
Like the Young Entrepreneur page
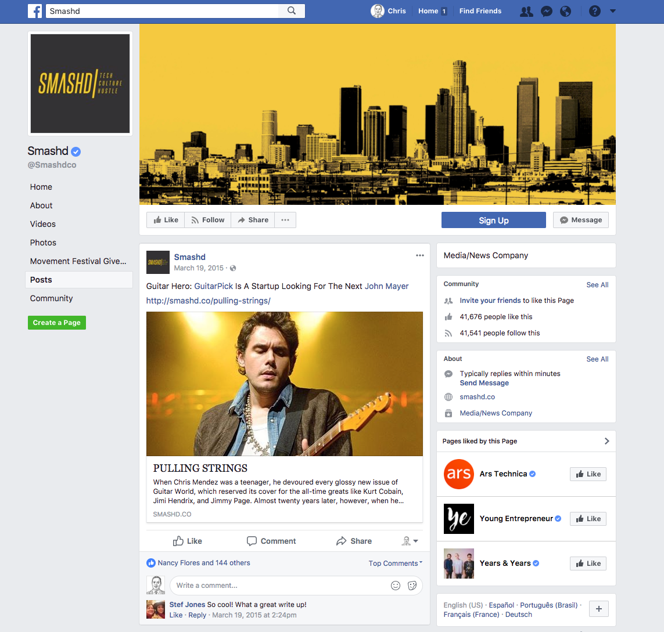pyautogui.click(x=588, y=519)
